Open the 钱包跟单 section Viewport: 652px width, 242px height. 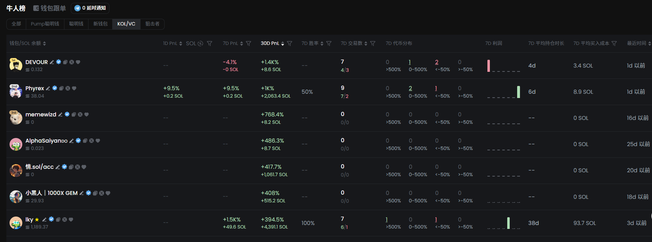pos(50,8)
